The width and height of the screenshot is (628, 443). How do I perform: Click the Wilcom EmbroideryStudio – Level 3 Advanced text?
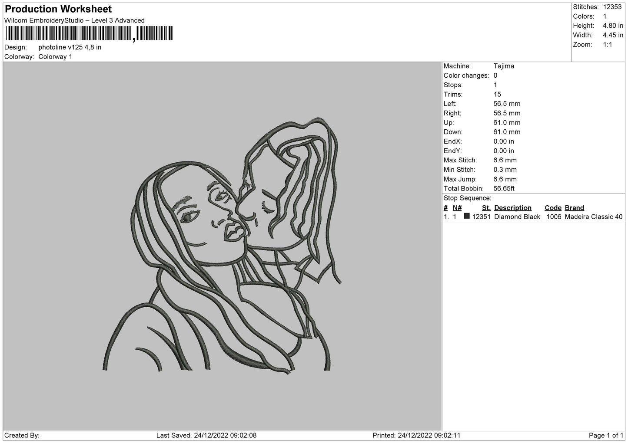coord(74,20)
